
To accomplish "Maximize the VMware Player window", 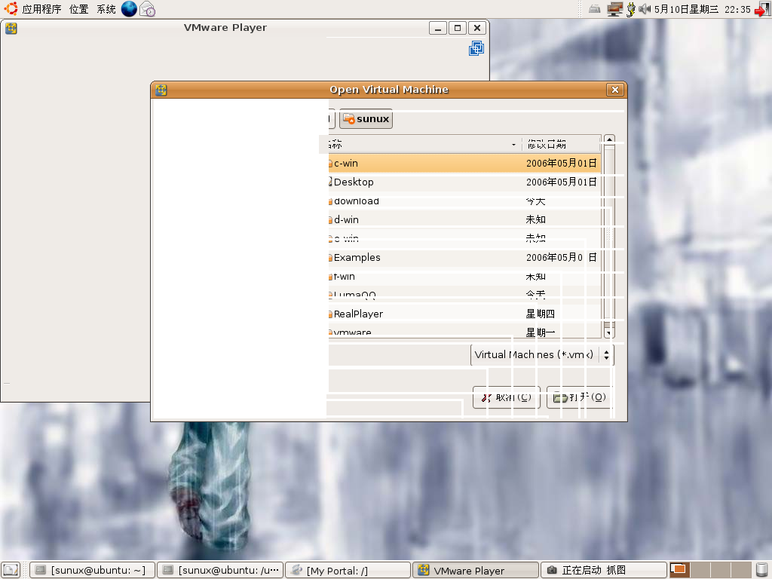I will pos(458,28).
